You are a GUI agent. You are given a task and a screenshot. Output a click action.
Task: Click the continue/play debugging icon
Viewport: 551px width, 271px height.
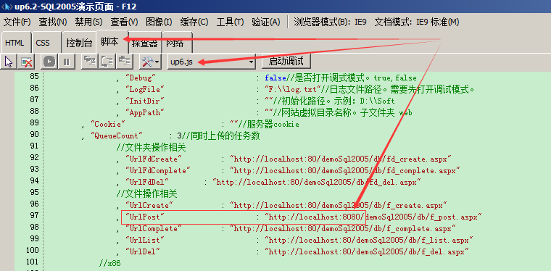click(x=50, y=62)
